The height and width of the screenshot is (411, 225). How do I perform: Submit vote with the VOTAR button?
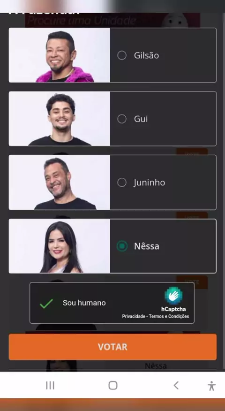click(112, 347)
